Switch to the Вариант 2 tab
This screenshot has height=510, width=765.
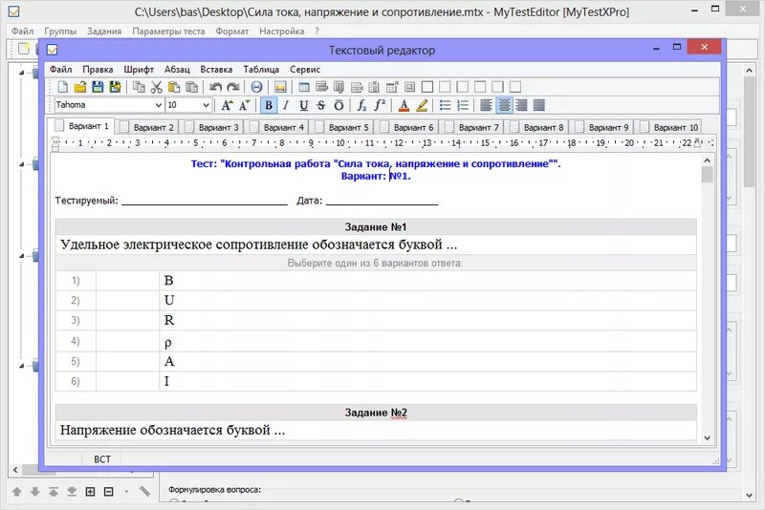(x=148, y=127)
